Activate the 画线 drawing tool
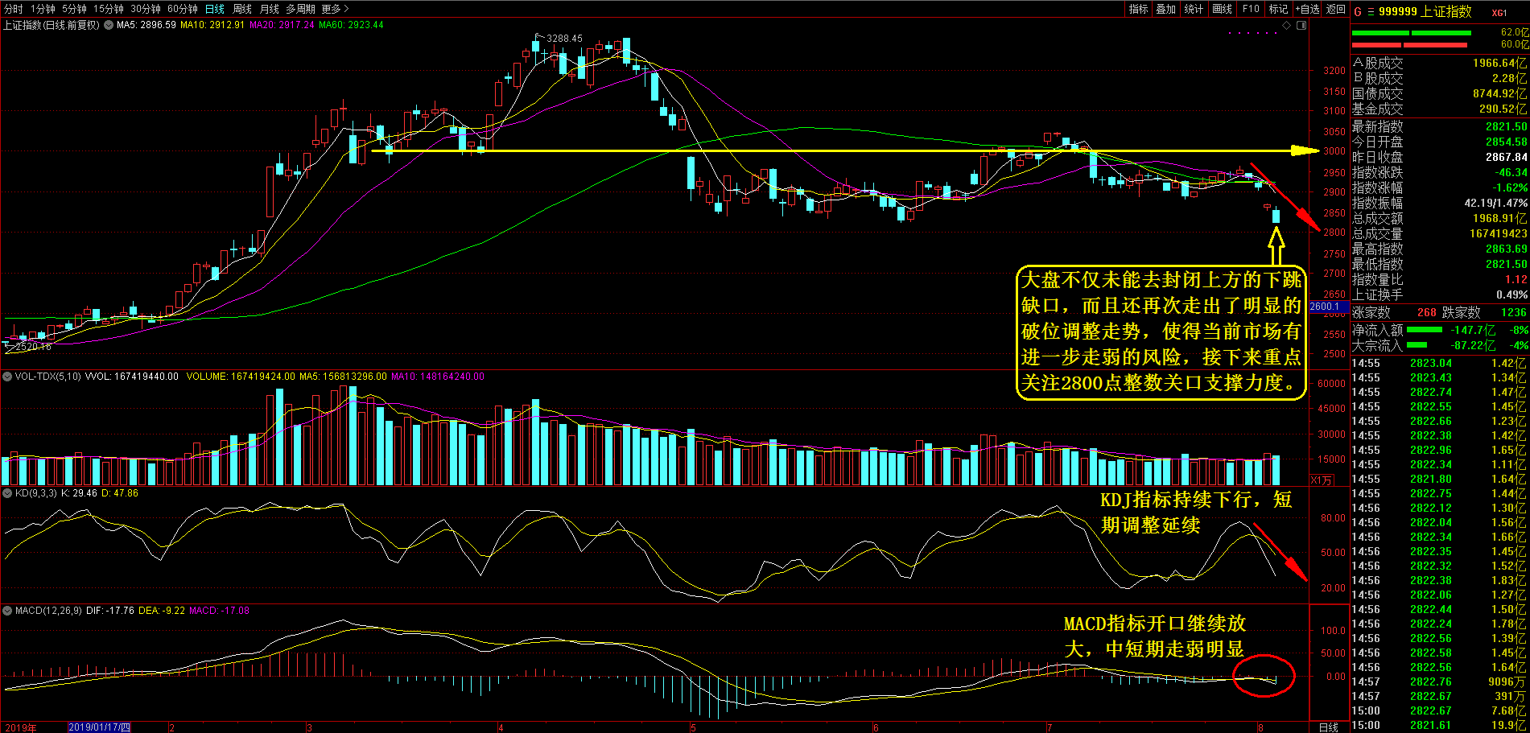 [1223, 9]
